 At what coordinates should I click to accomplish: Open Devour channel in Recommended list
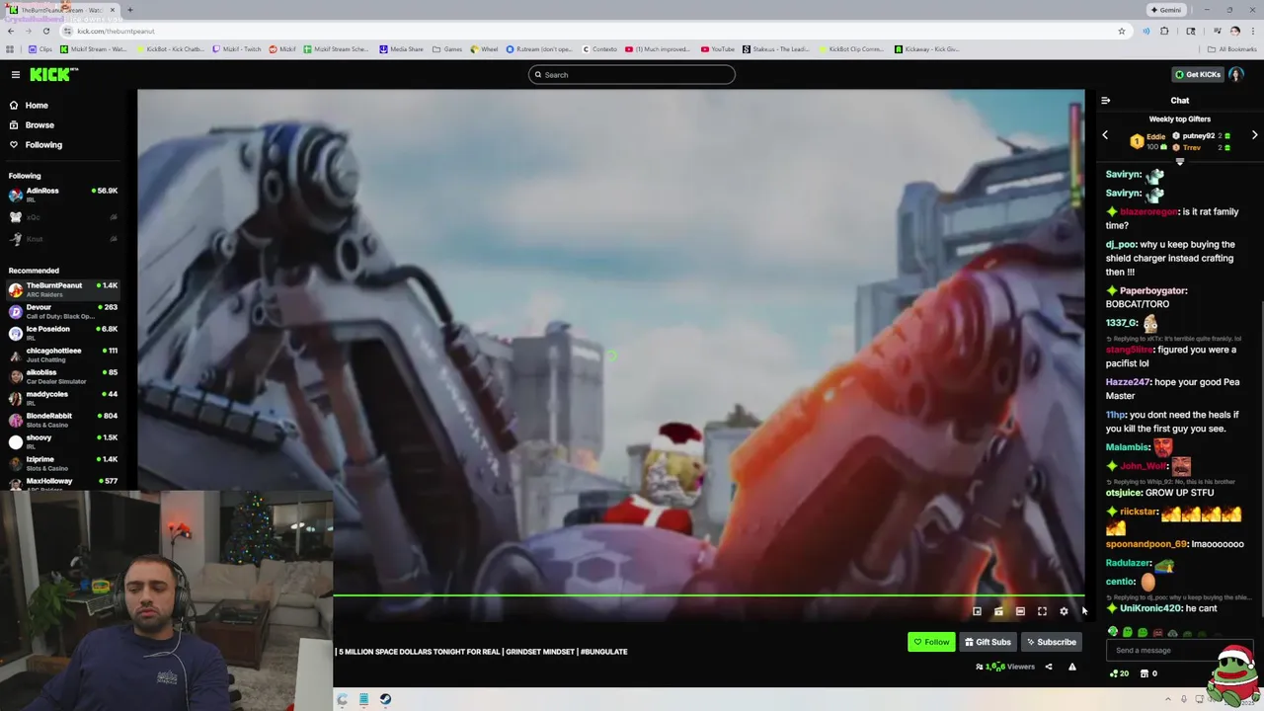(63, 311)
